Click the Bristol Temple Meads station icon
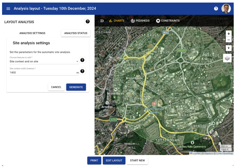235x168 pixels. point(154,104)
